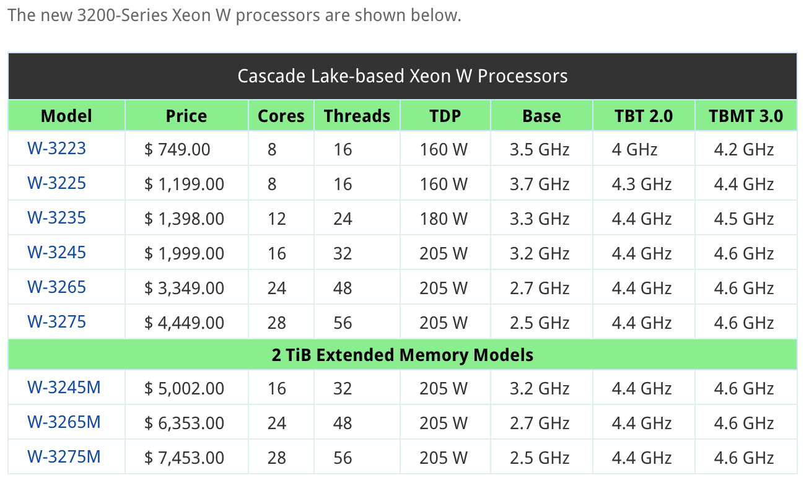
Task: Open the W-3275M processor link
Action: (64, 457)
